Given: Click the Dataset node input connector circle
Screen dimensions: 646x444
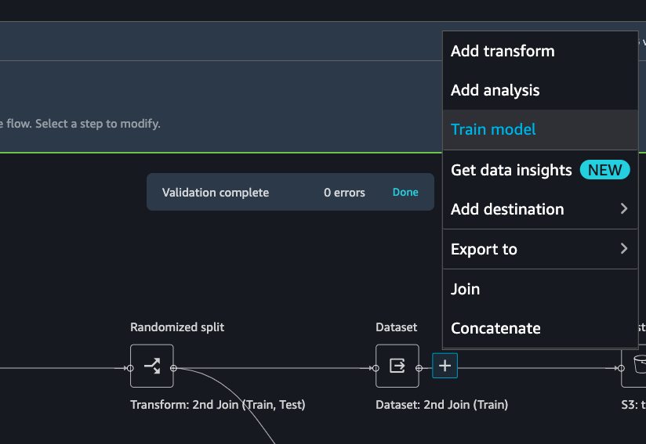Looking at the screenshot, I should click(376, 368).
